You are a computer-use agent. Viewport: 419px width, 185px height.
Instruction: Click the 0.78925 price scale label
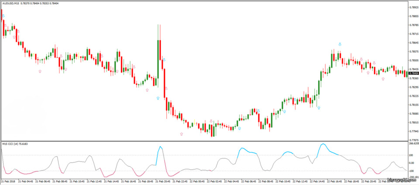(x=414, y=7)
